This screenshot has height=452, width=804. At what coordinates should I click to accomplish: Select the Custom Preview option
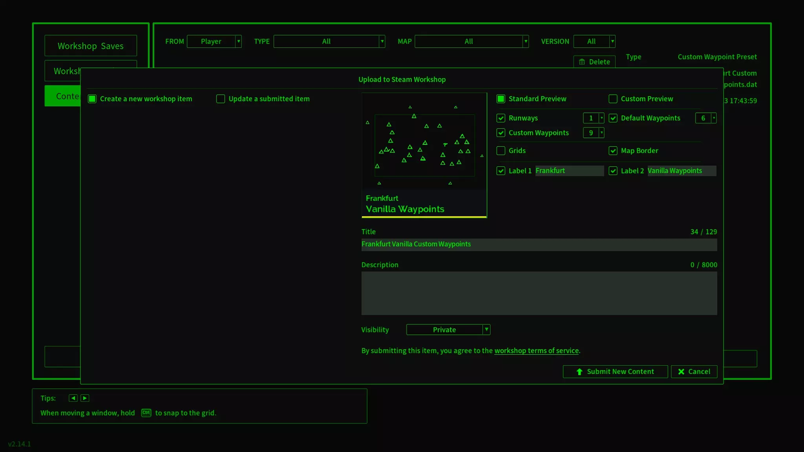pos(613,99)
